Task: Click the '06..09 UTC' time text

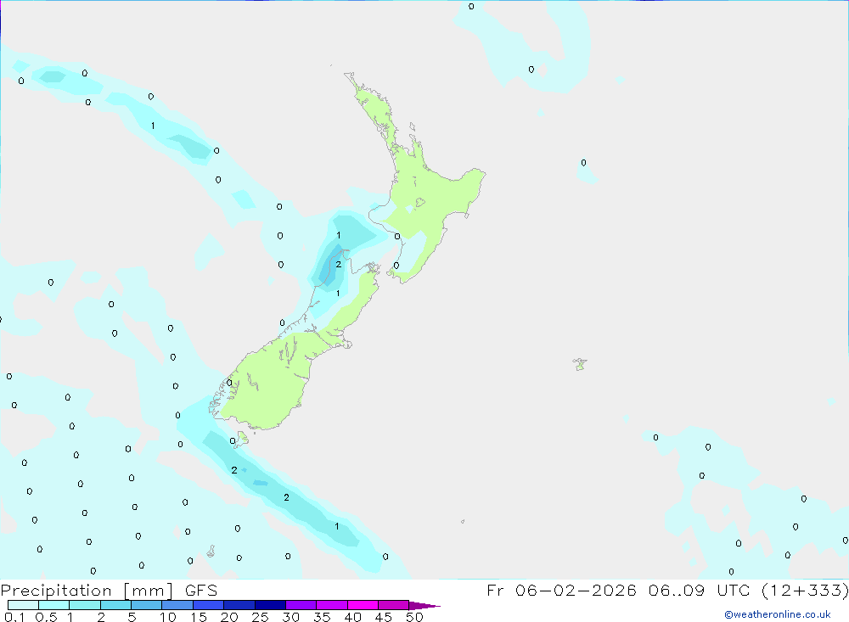Action: click(699, 590)
